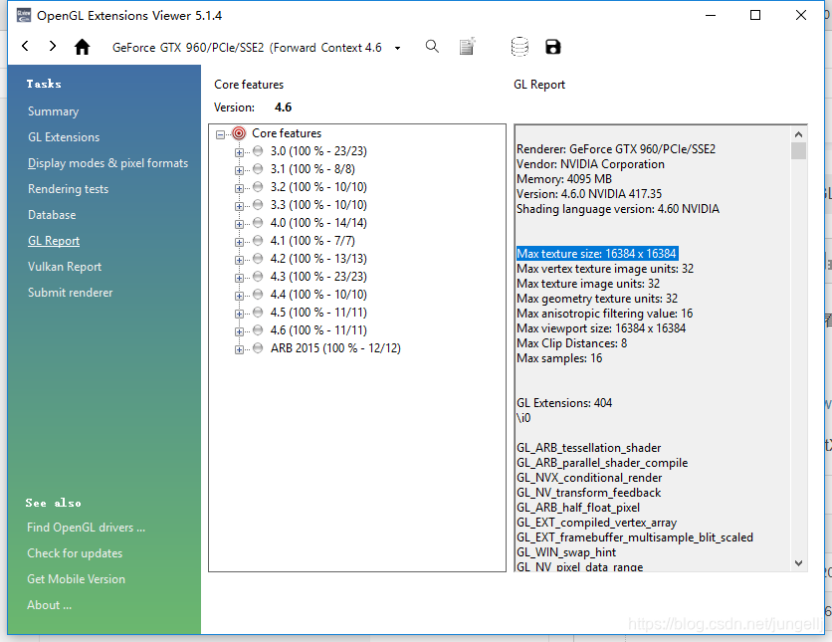
Task: Click the OpenGL Extensions Viewer title icon
Action: 23,15
